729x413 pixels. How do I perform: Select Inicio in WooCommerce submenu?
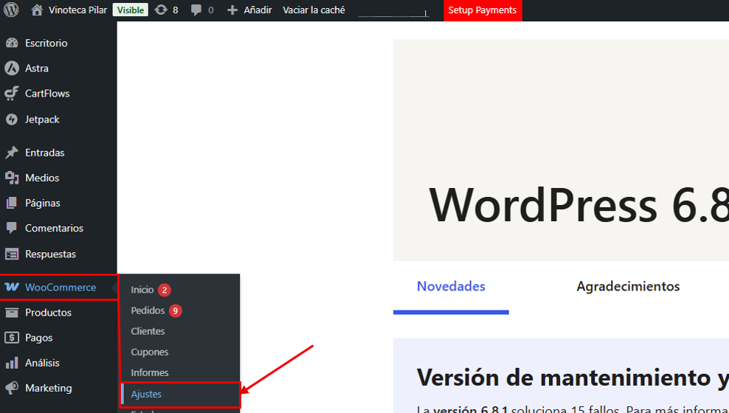[142, 290]
